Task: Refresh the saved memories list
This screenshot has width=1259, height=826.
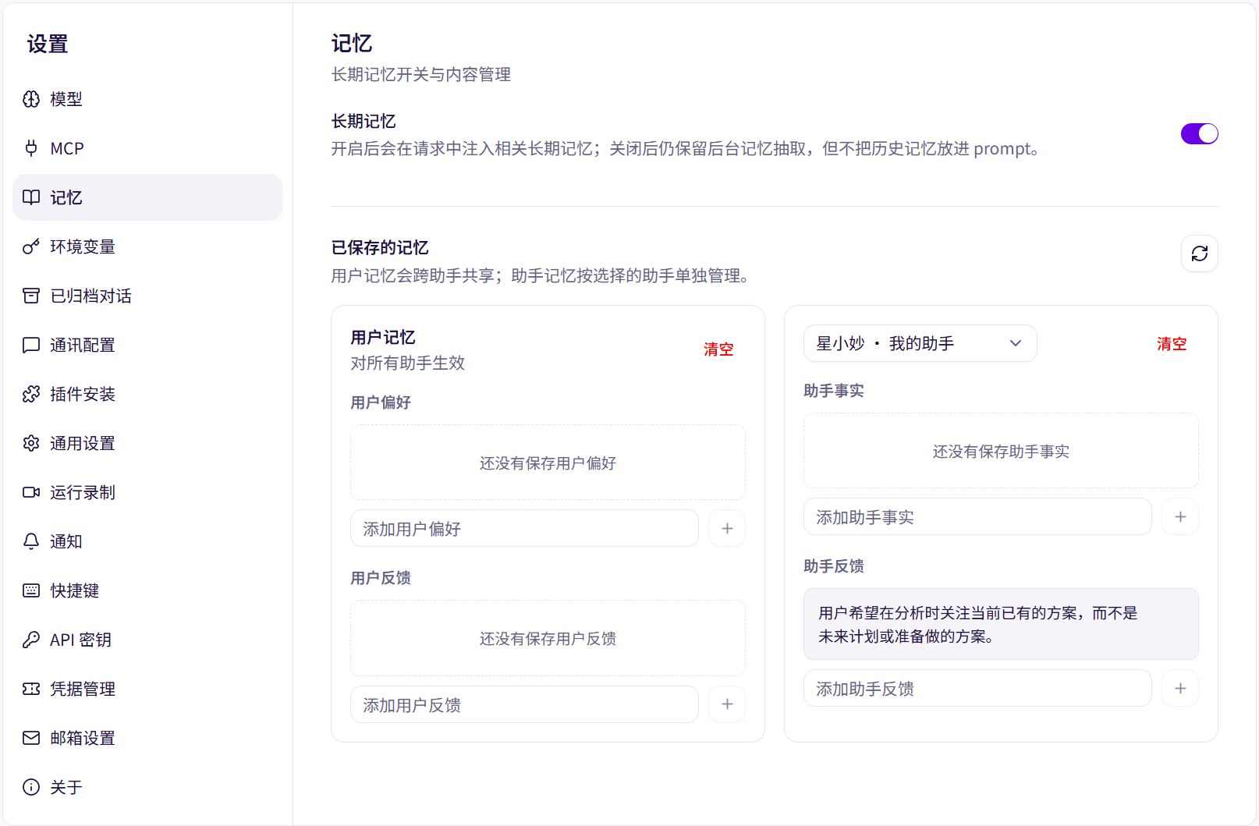Action: click(x=1199, y=253)
